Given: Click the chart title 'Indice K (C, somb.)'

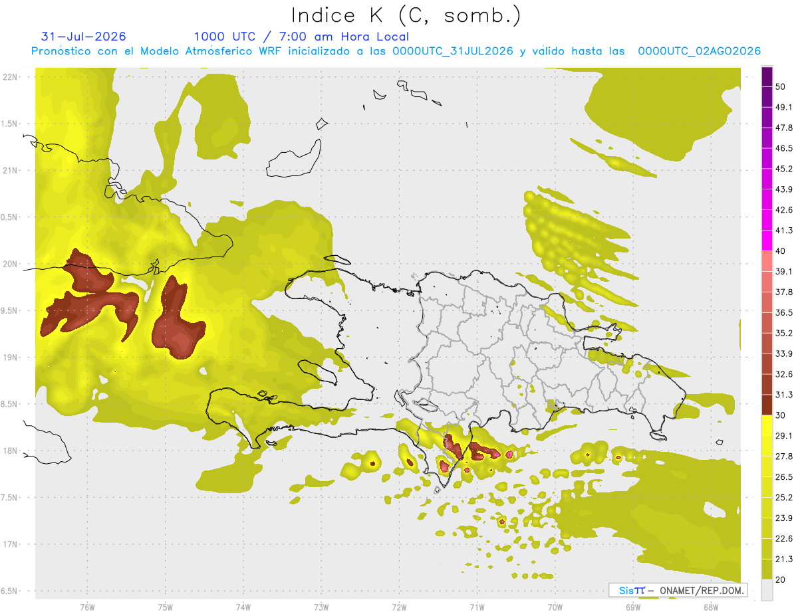Looking at the screenshot, I should click(406, 15).
